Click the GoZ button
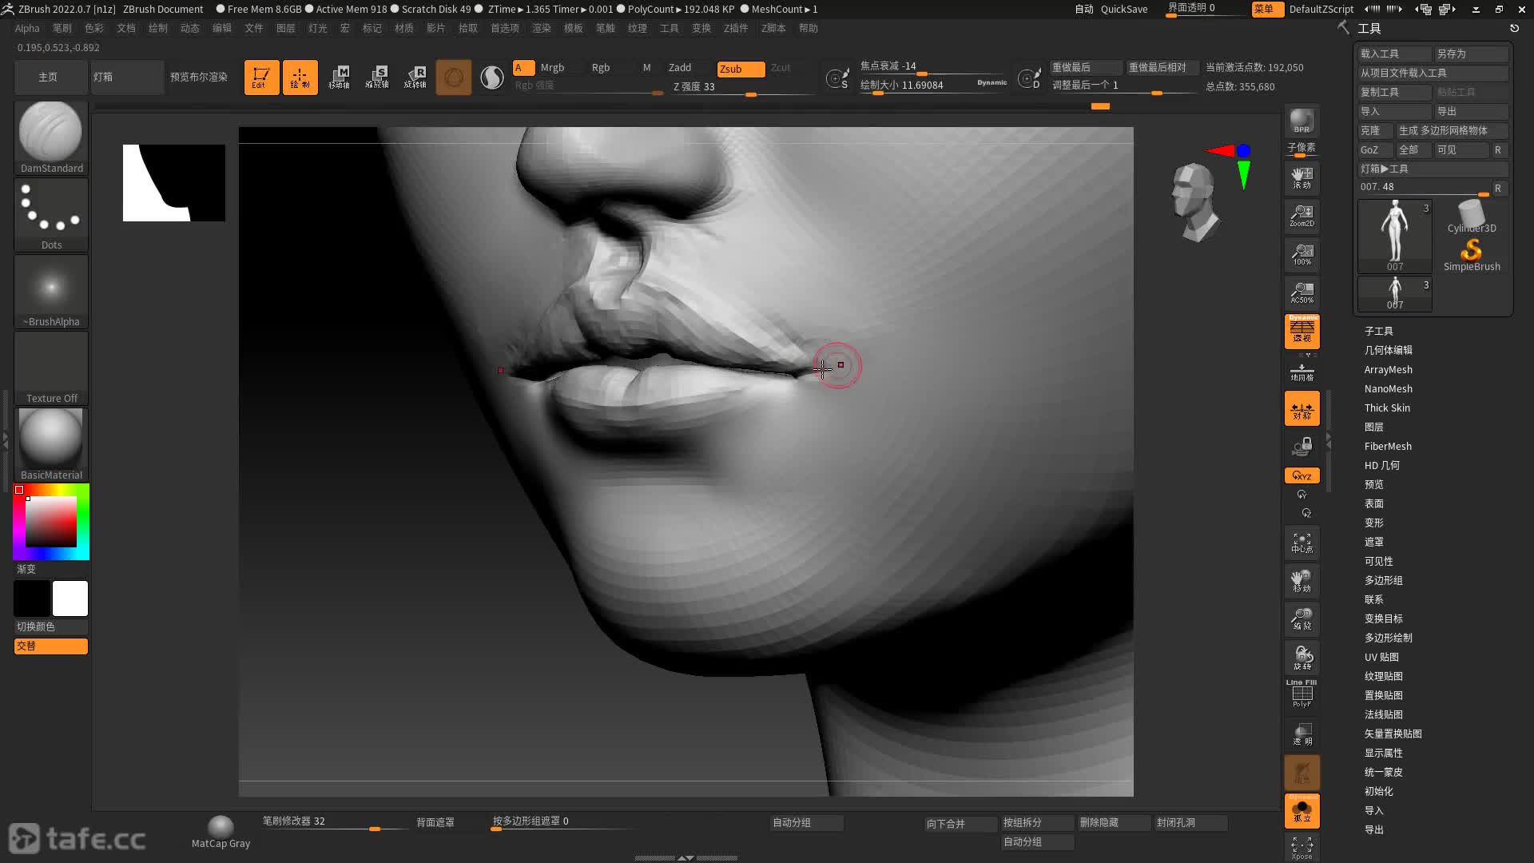The width and height of the screenshot is (1534, 863). click(x=1375, y=149)
